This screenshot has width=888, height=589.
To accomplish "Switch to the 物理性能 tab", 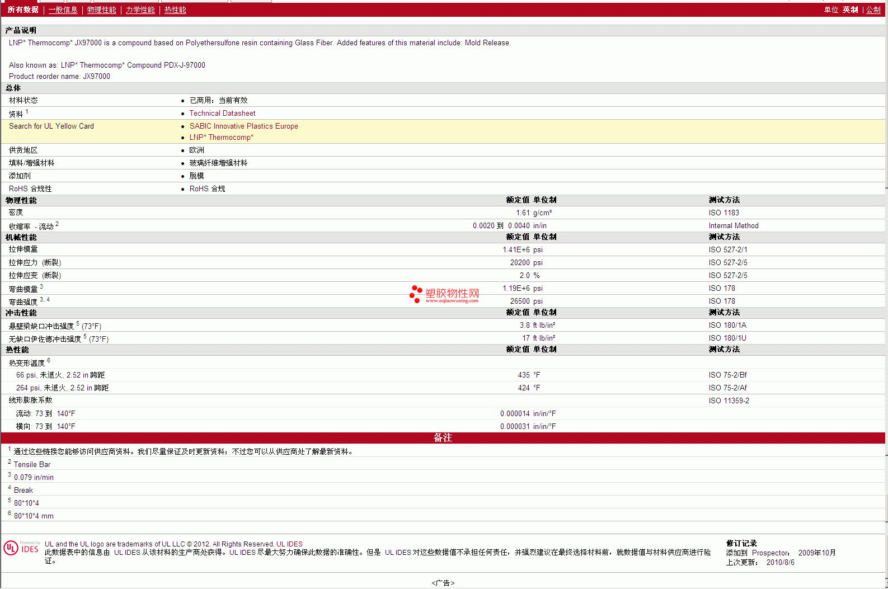I will click(x=101, y=10).
